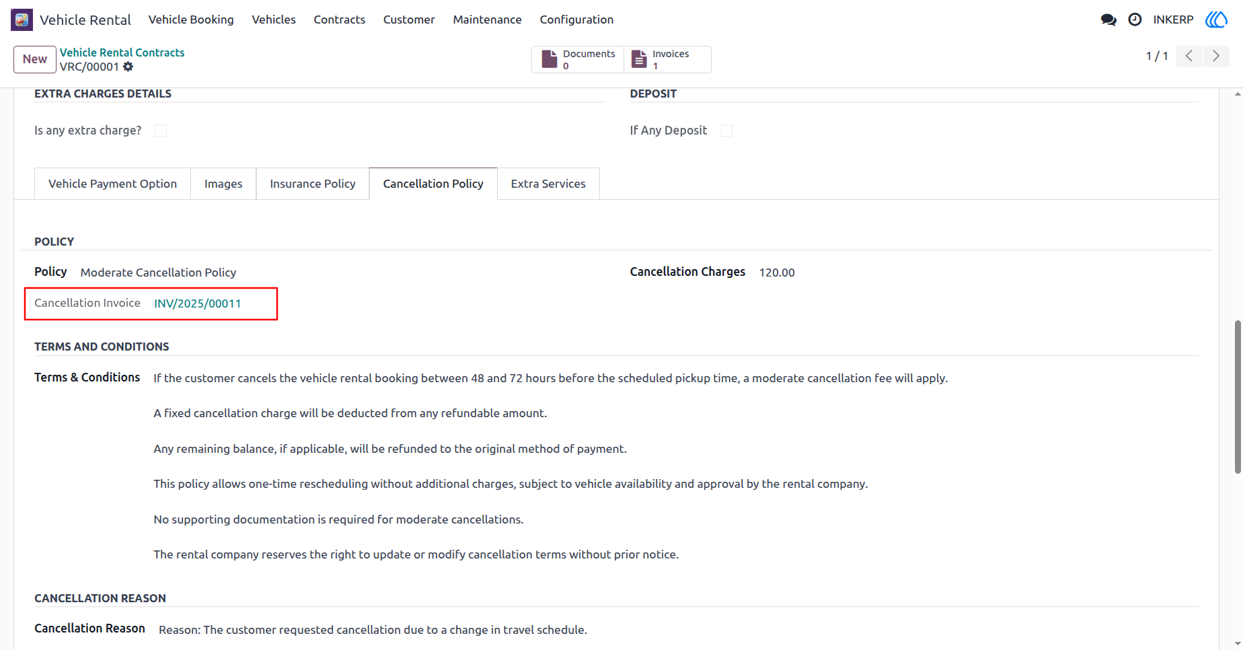This screenshot has width=1243, height=650.
Task: Open the Invoices smart button
Action: click(x=667, y=59)
